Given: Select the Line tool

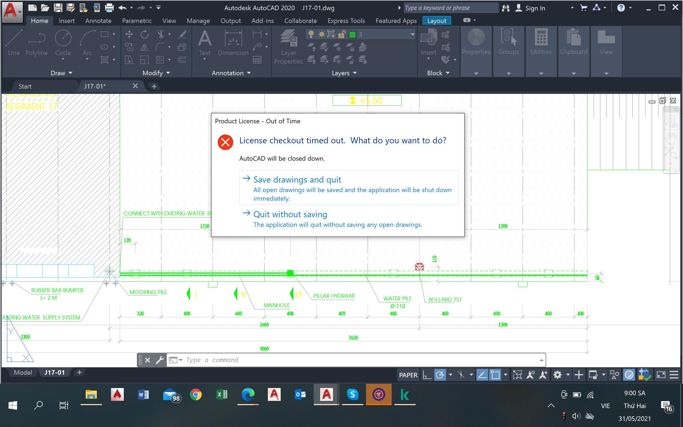Looking at the screenshot, I should pos(14,42).
